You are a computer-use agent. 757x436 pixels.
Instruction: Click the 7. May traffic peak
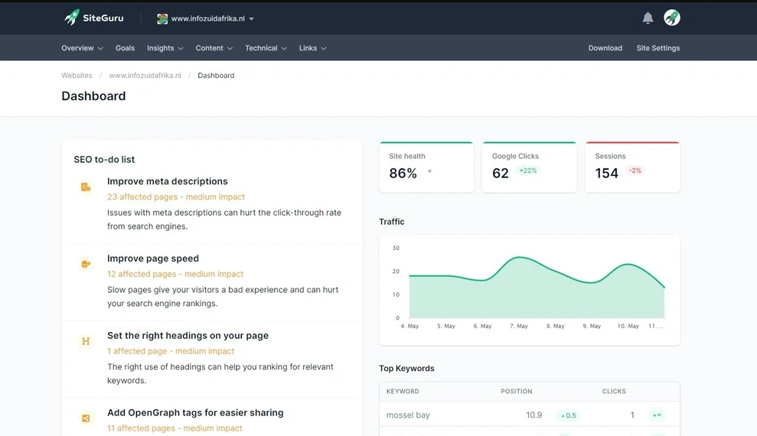point(520,258)
